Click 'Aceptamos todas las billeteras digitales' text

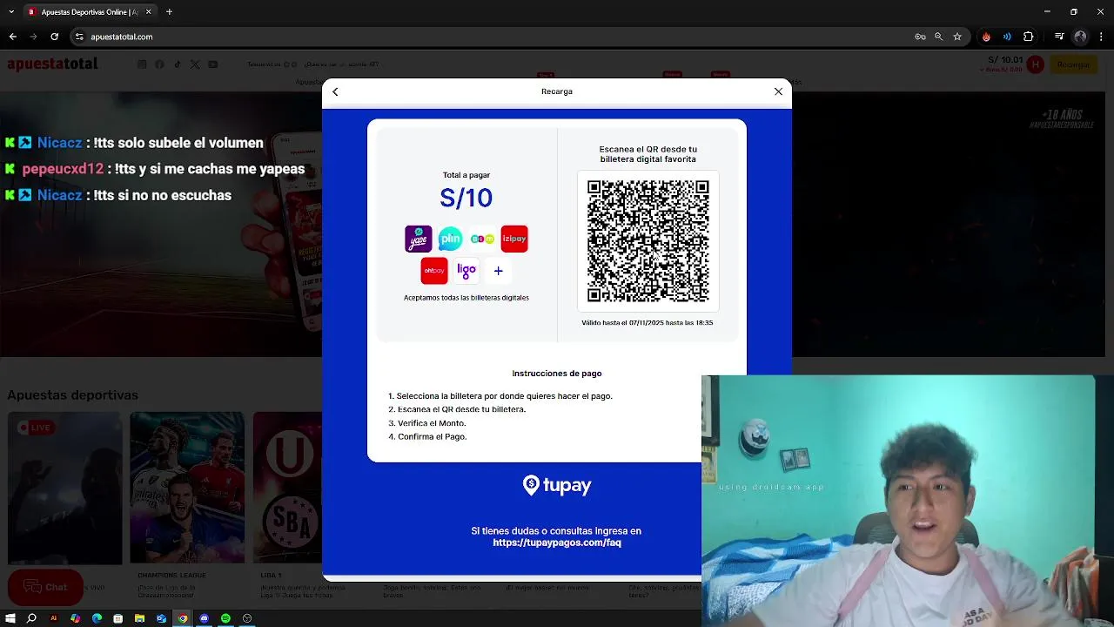pyautogui.click(x=466, y=298)
